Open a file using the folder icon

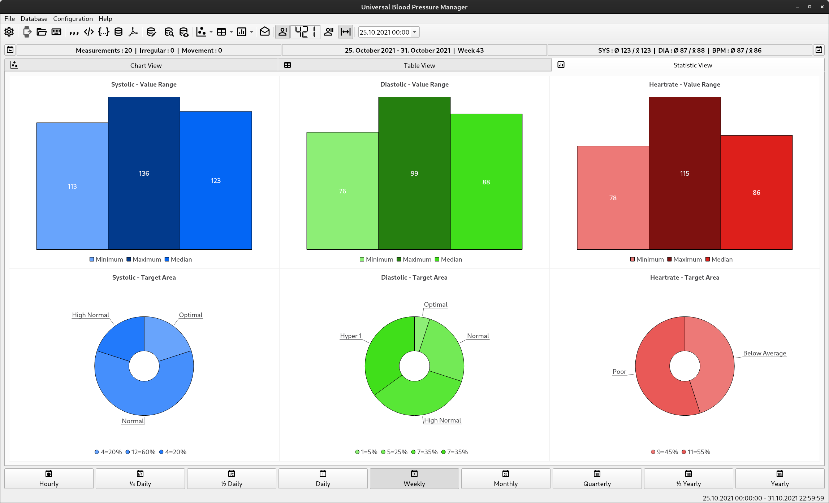click(42, 32)
